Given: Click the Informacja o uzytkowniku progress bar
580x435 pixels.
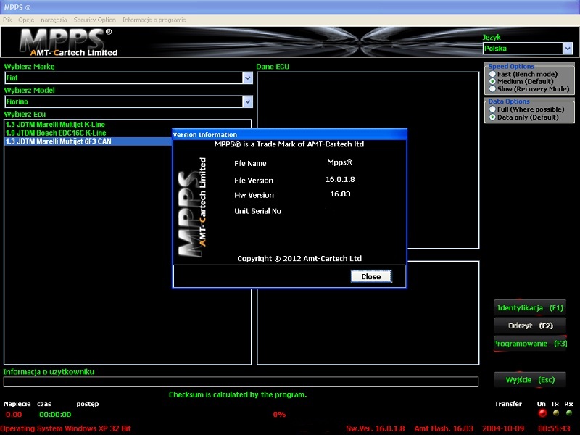Looking at the screenshot, I should coord(241,382).
